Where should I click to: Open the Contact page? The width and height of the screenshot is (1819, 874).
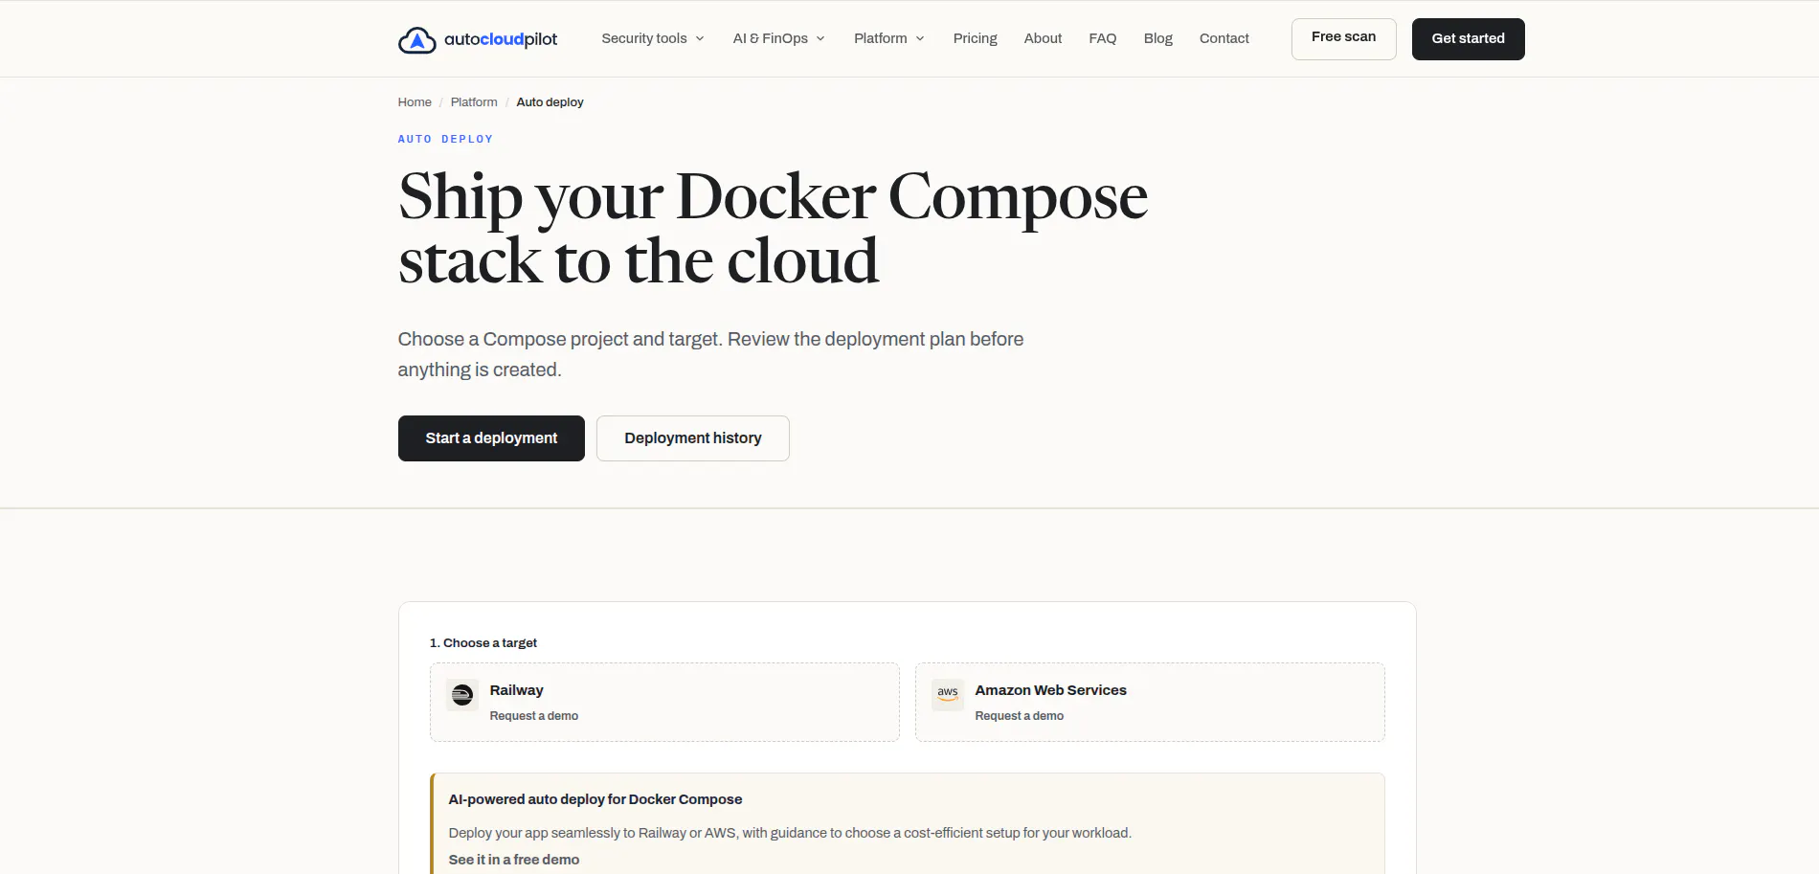pos(1224,38)
